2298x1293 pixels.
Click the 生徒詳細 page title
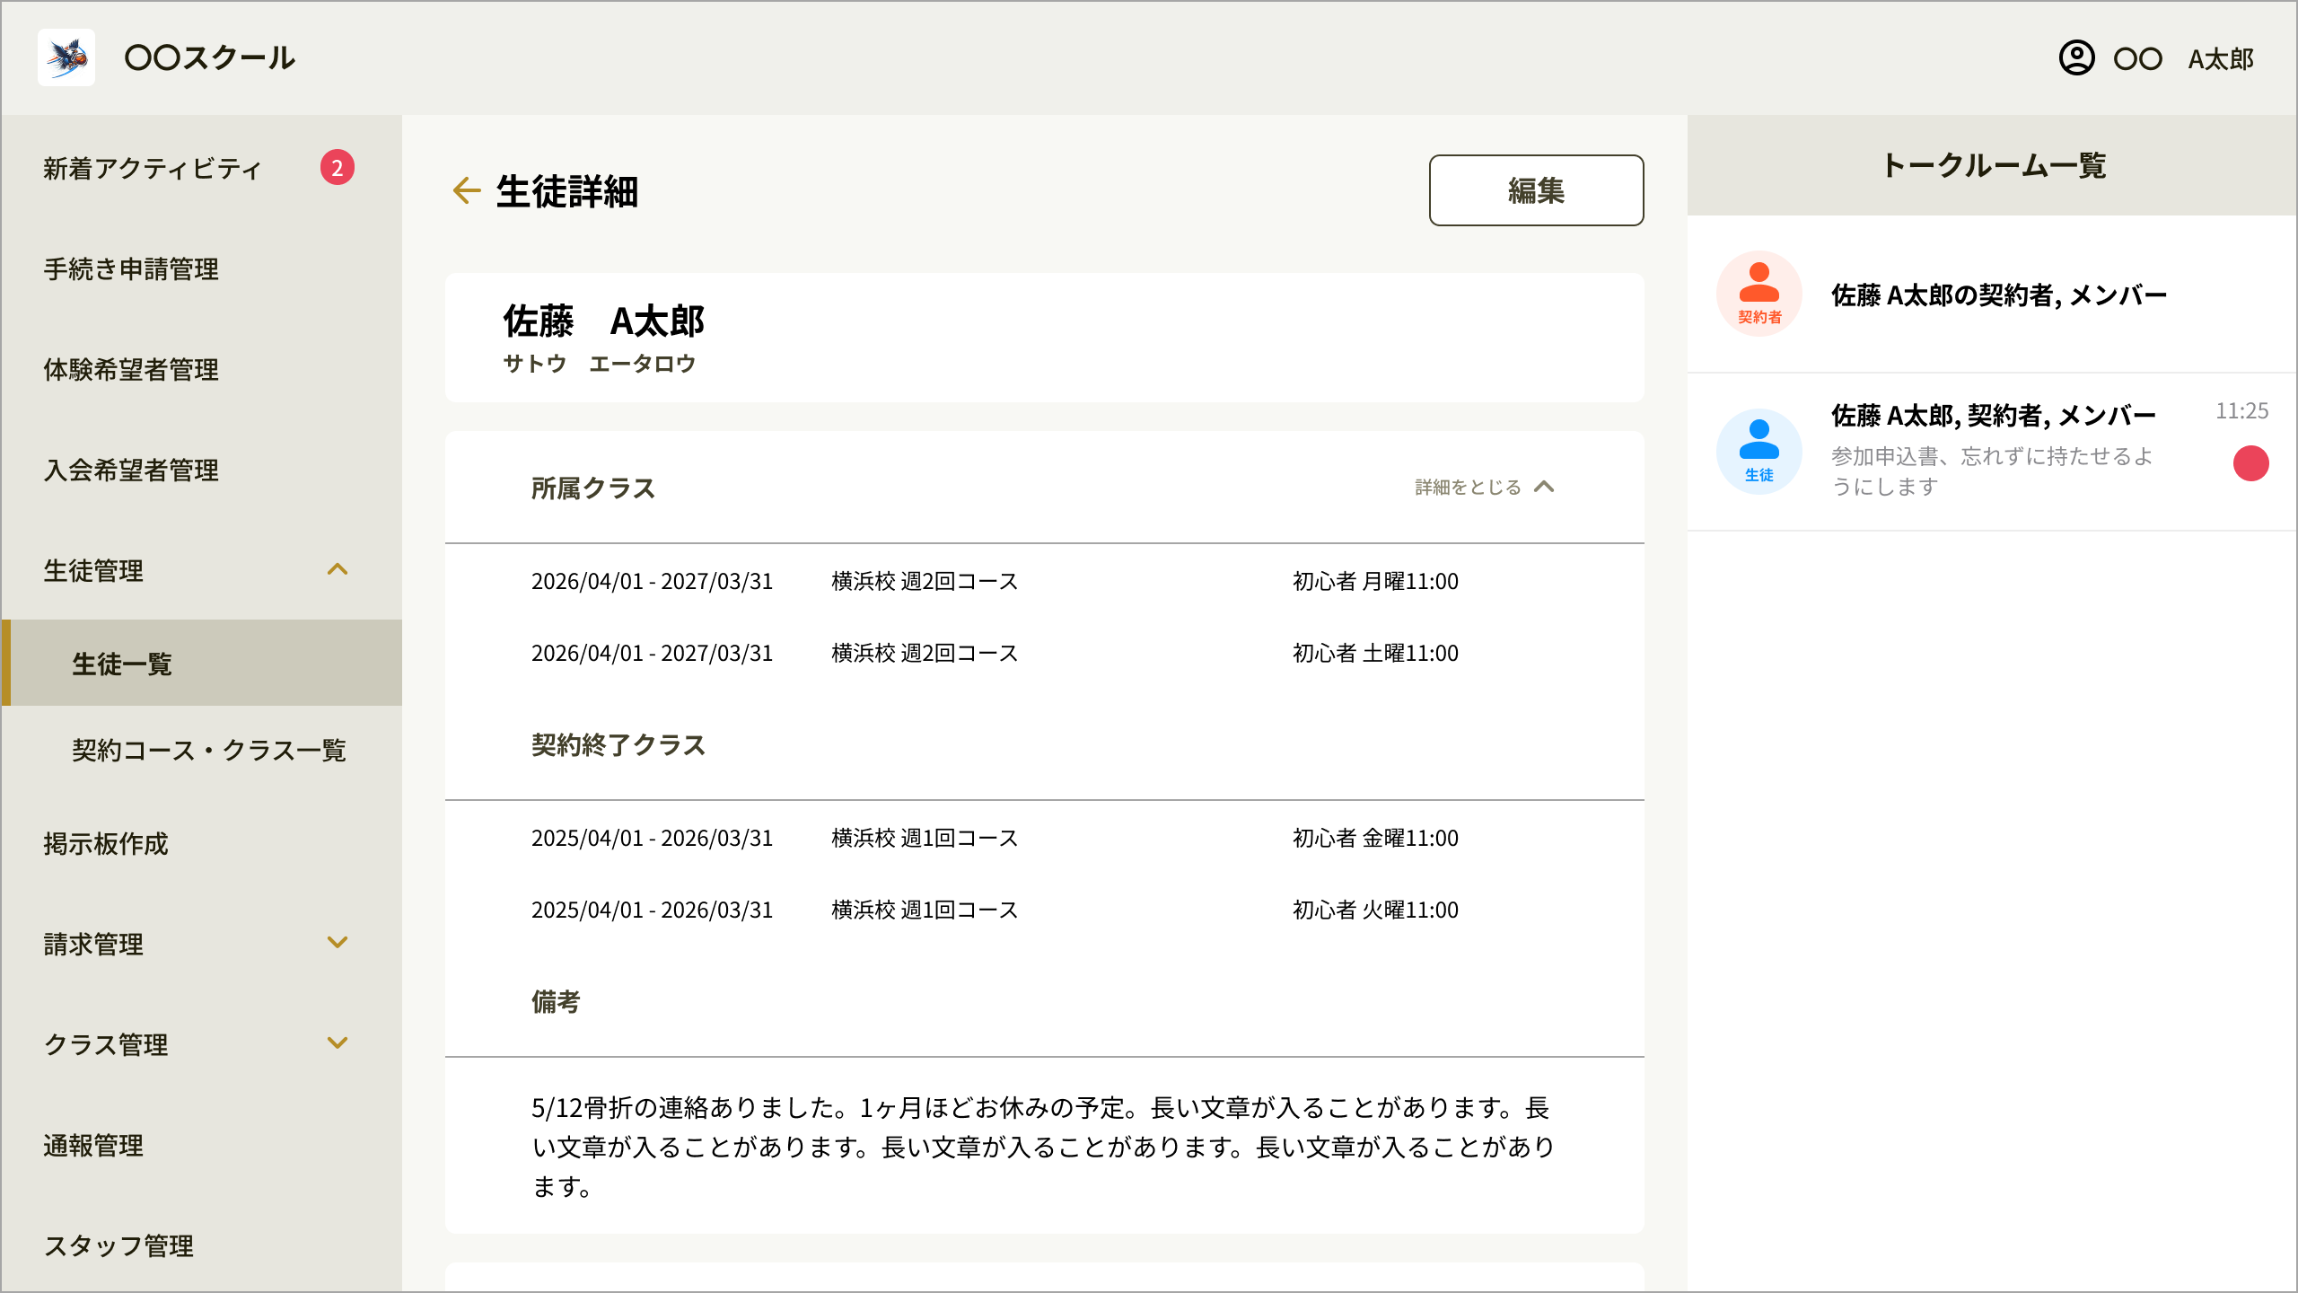567,191
